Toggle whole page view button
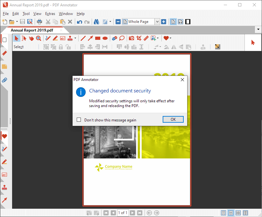This screenshot has height=217, width=262. click(x=173, y=22)
